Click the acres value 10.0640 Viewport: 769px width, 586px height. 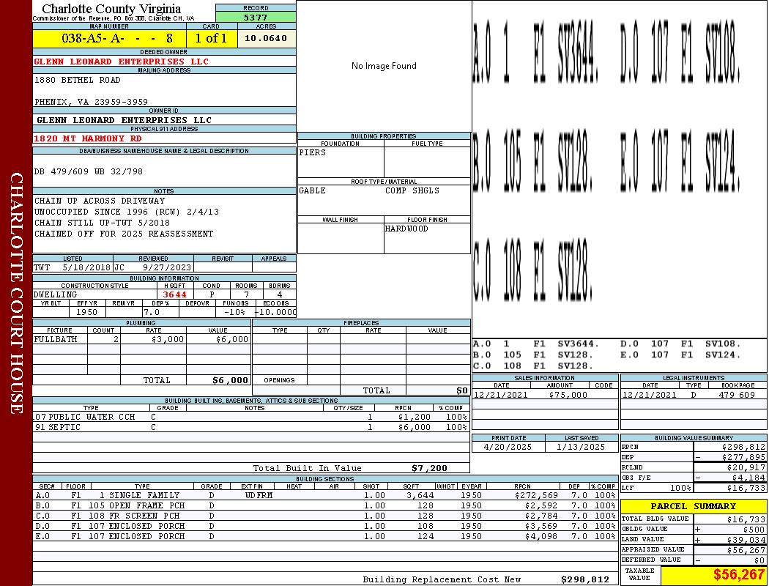266,38
